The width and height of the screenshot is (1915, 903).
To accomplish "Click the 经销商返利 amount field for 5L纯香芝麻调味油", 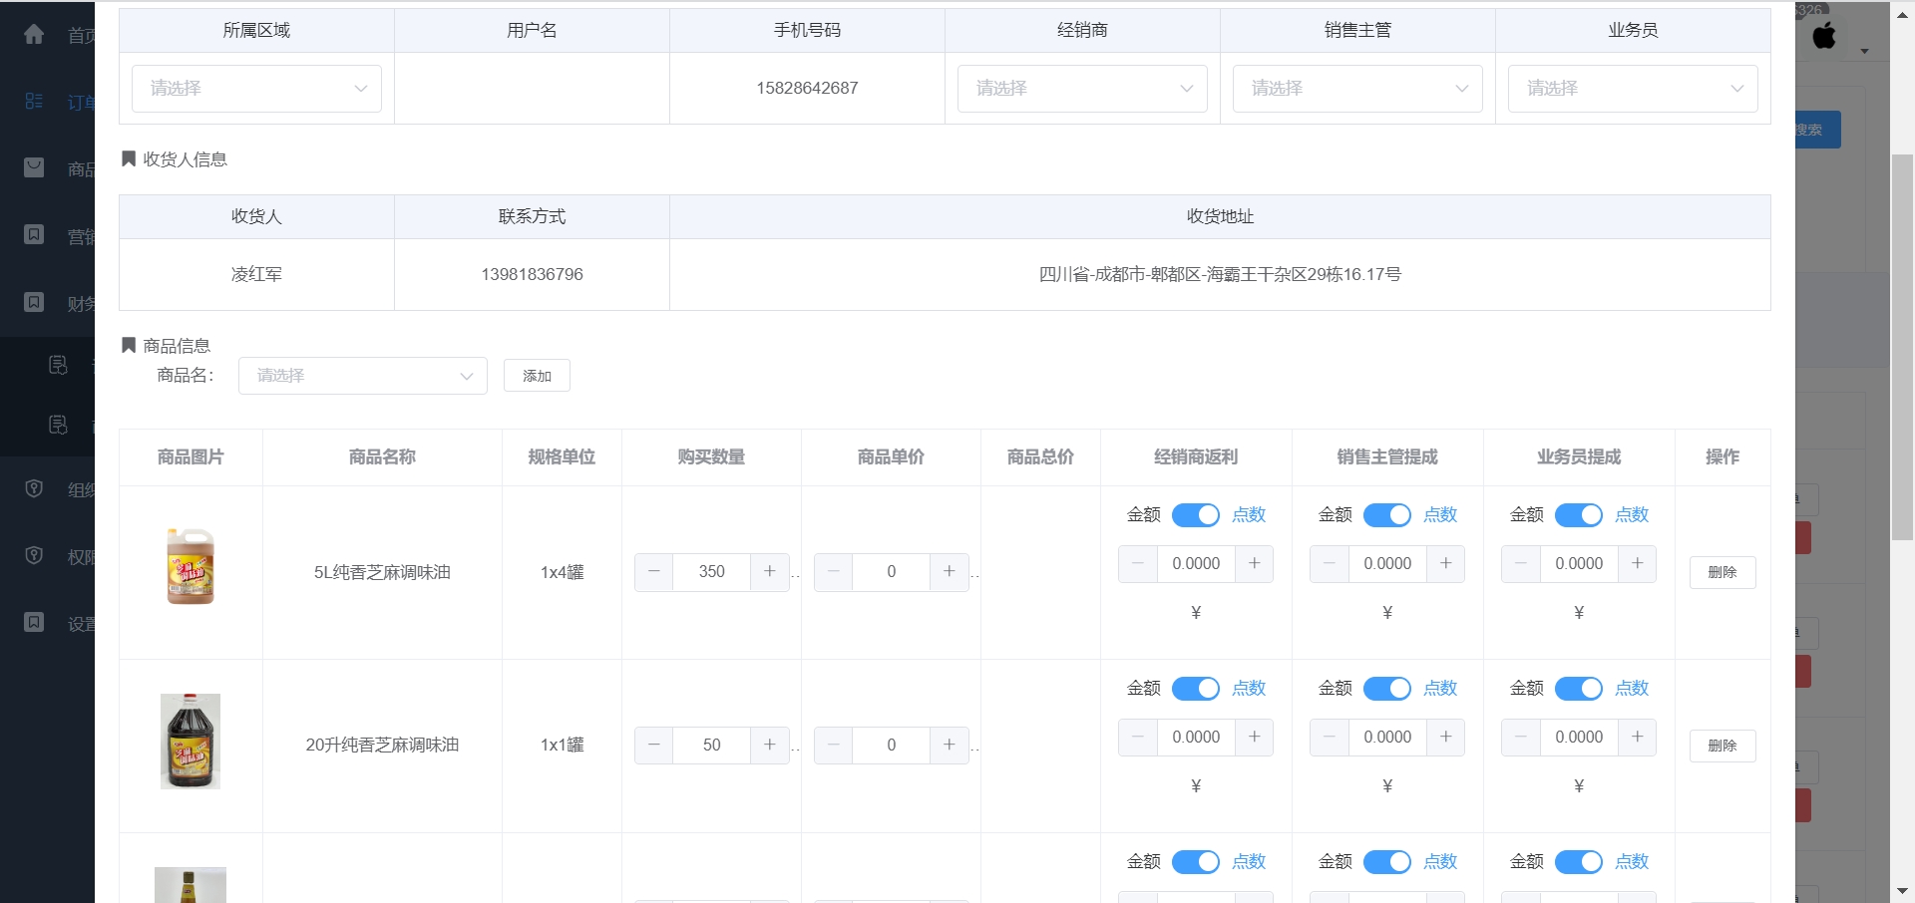I will (1196, 564).
